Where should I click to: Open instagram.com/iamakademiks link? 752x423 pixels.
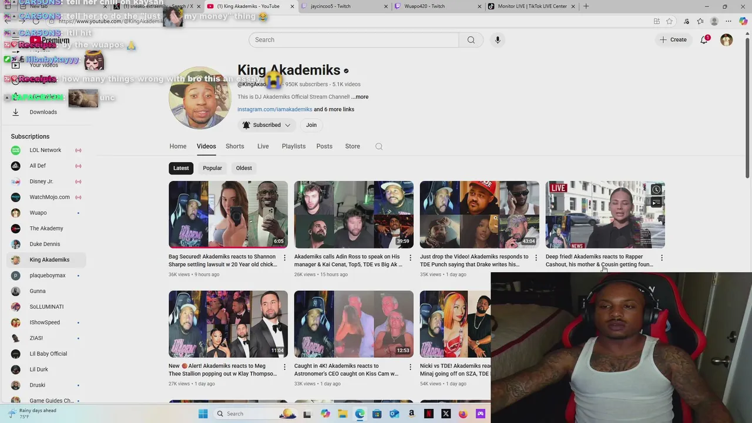click(x=274, y=109)
